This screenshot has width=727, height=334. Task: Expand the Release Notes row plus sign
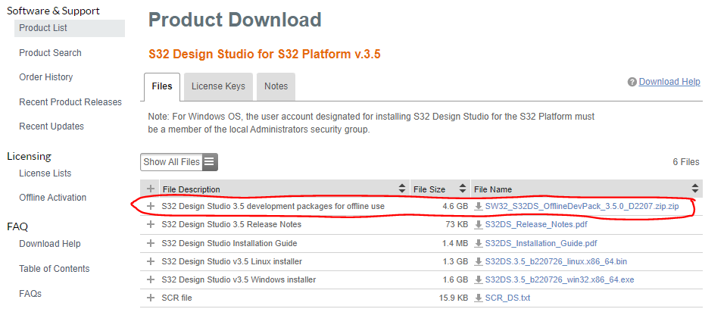pos(151,225)
